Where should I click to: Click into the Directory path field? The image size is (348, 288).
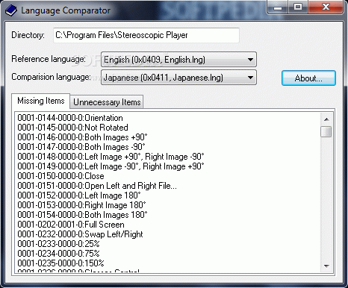pos(146,35)
